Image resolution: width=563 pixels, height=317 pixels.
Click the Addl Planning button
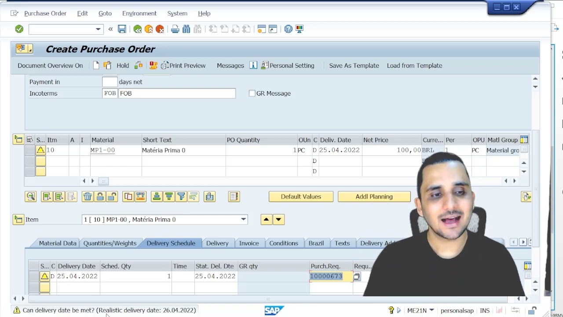[374, 197]
